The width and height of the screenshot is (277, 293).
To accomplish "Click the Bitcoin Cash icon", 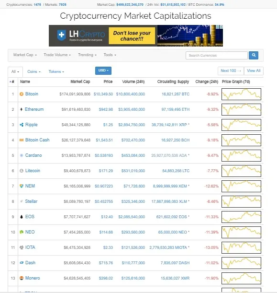I will point(22,140).
